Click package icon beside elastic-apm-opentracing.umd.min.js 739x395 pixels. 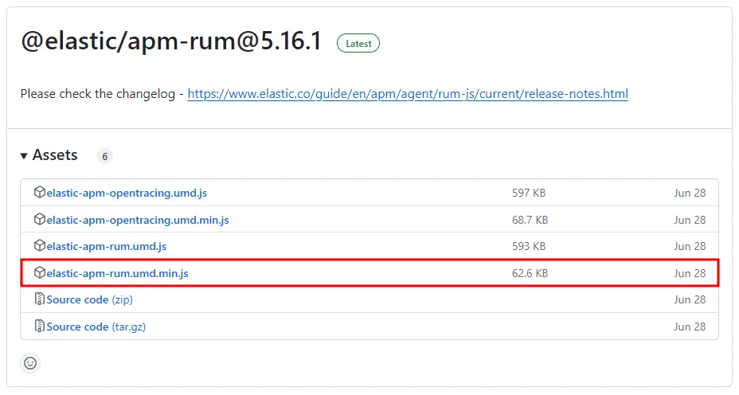(40, 219)
